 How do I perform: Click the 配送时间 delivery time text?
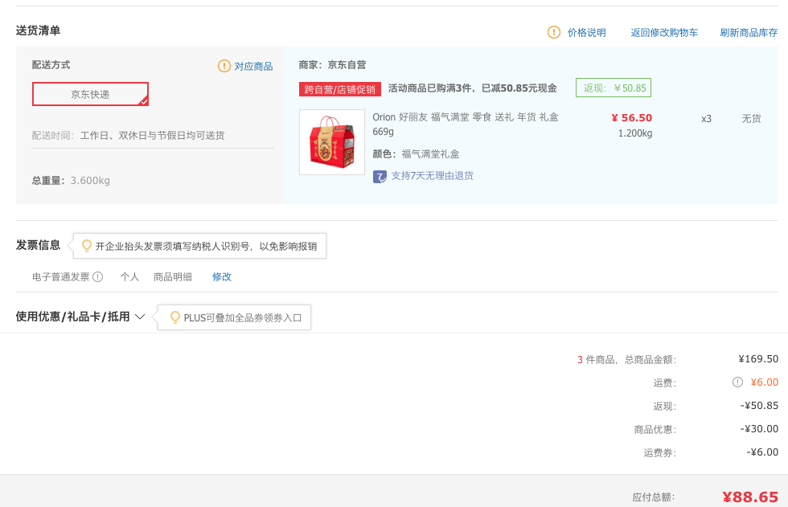point(128,136)
